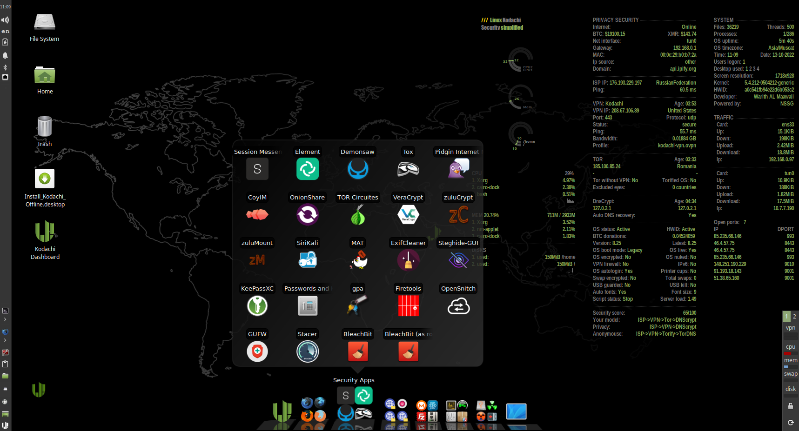Click the Kodachi logo in the bottom dock
This screenshot has width=799, height=431.
[x=282, y=411]
